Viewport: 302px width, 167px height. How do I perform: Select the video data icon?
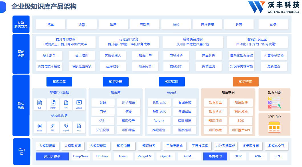79,103
